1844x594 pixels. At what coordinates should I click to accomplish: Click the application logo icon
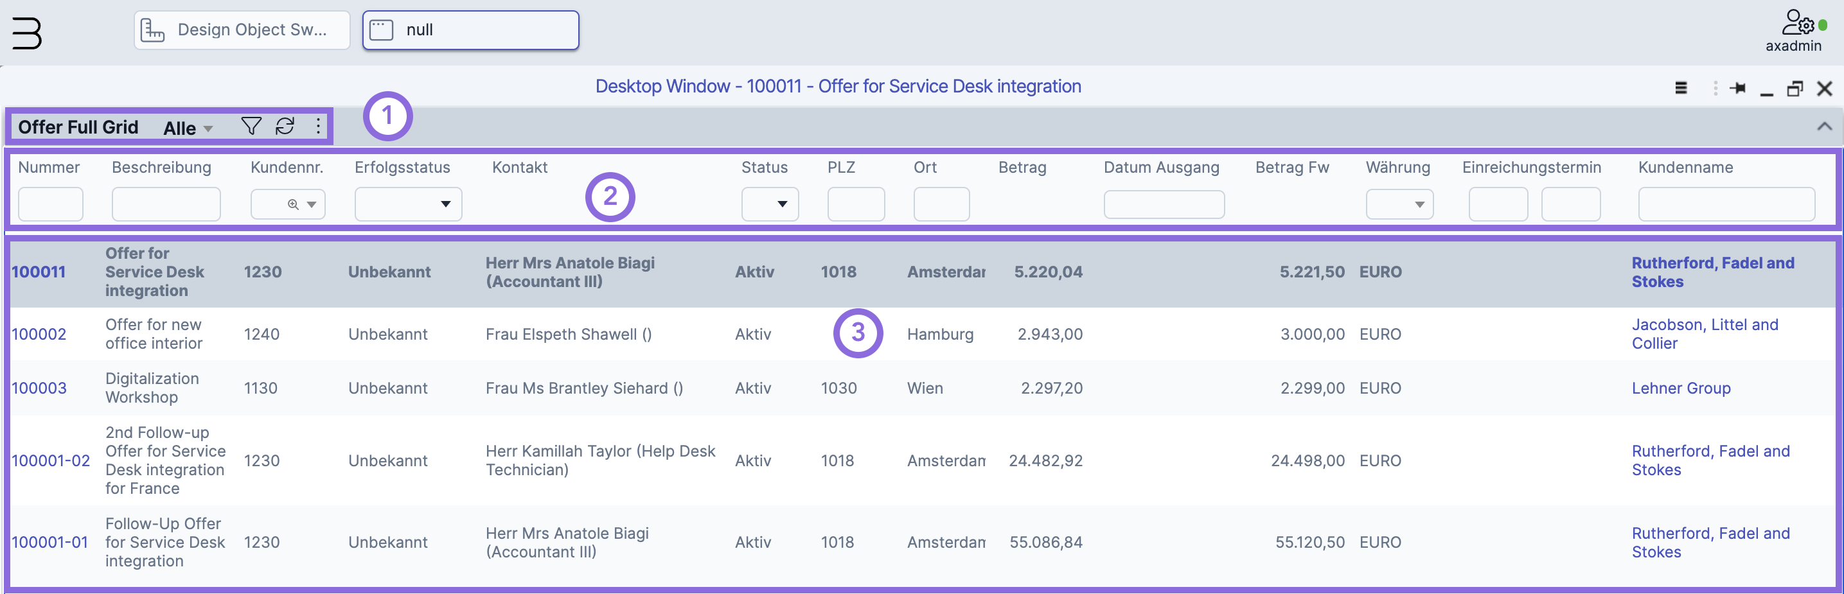[26, 33]
